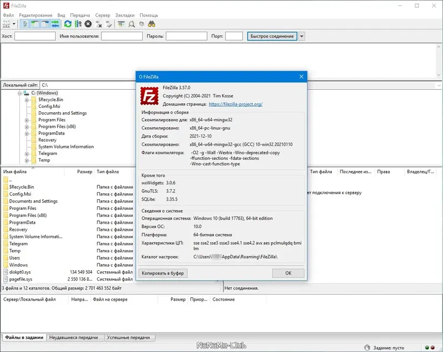Image resolution: width=443 pixels, height=352 pixels.
Task: Open the Редактирование menu
Action: [x=35, y=15]
